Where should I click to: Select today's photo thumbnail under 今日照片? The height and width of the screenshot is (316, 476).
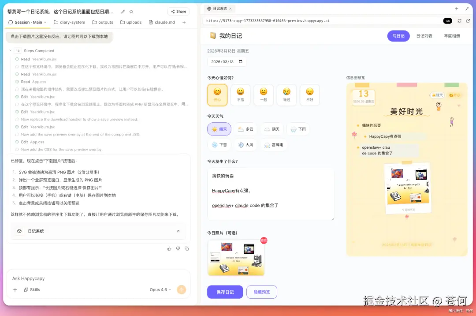click(236, 258)
